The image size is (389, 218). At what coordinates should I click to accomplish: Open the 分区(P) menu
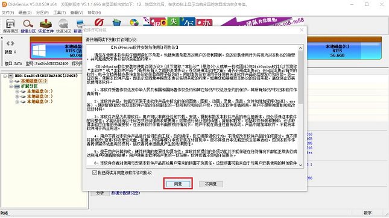click(x=42, y=13)
